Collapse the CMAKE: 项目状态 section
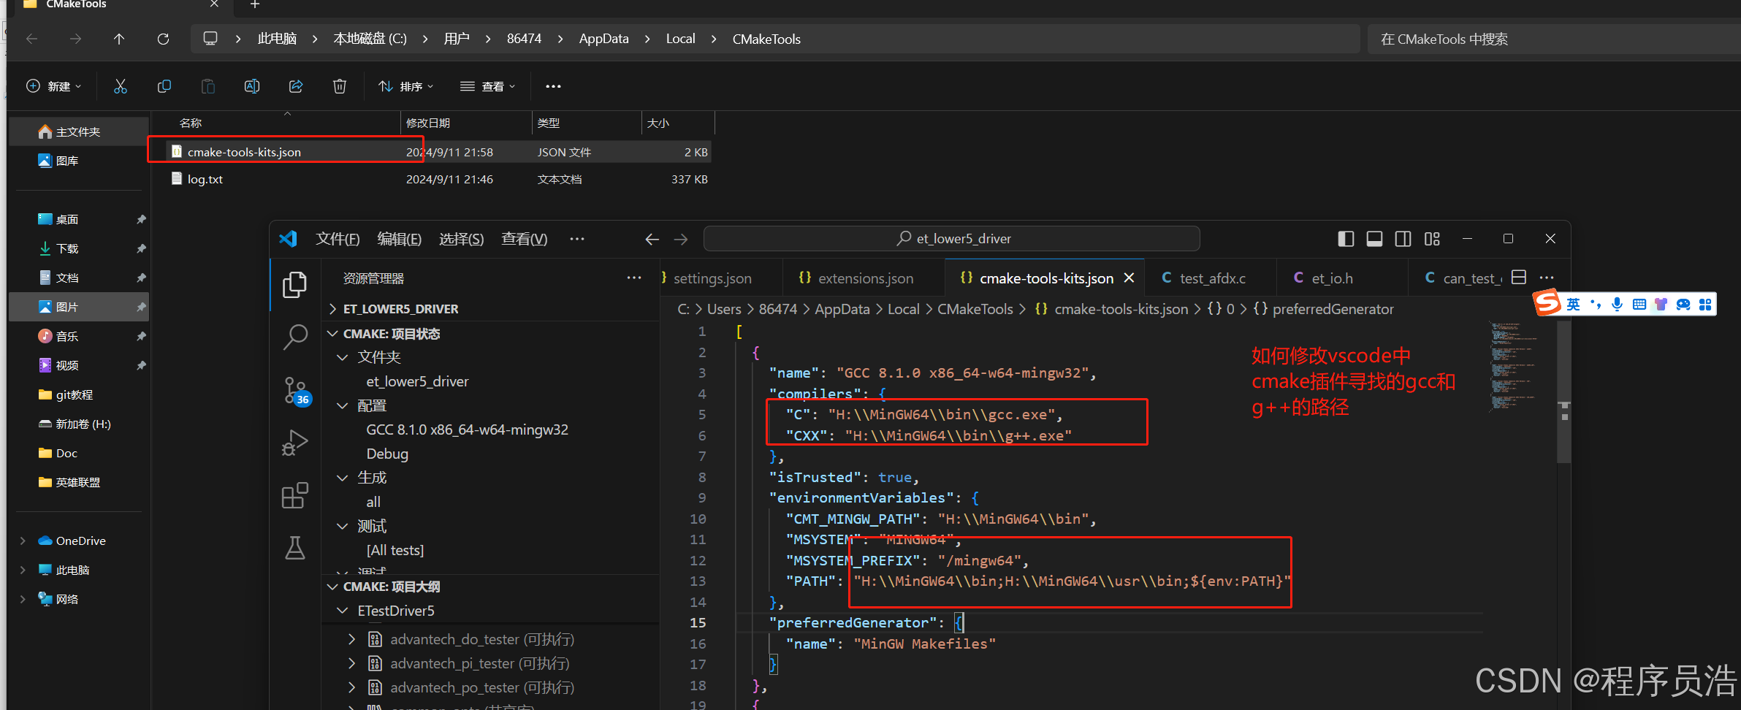Image resolution: width=1741 pixels, height=710 pixels. click(332, 333)
